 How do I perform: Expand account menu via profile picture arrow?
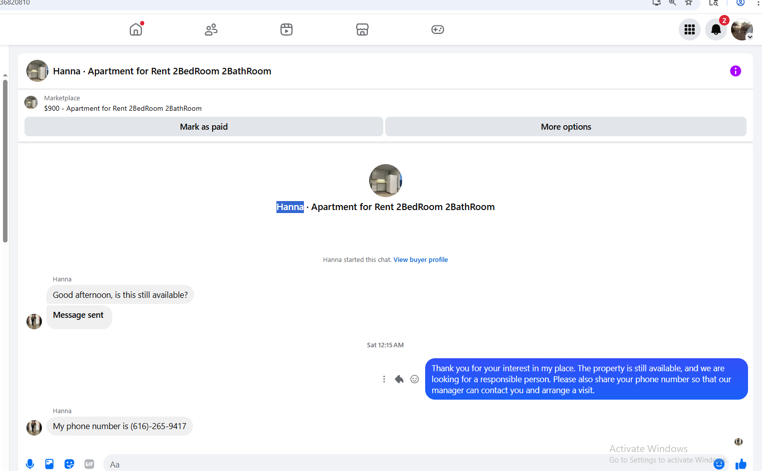[x=750, y=37]
